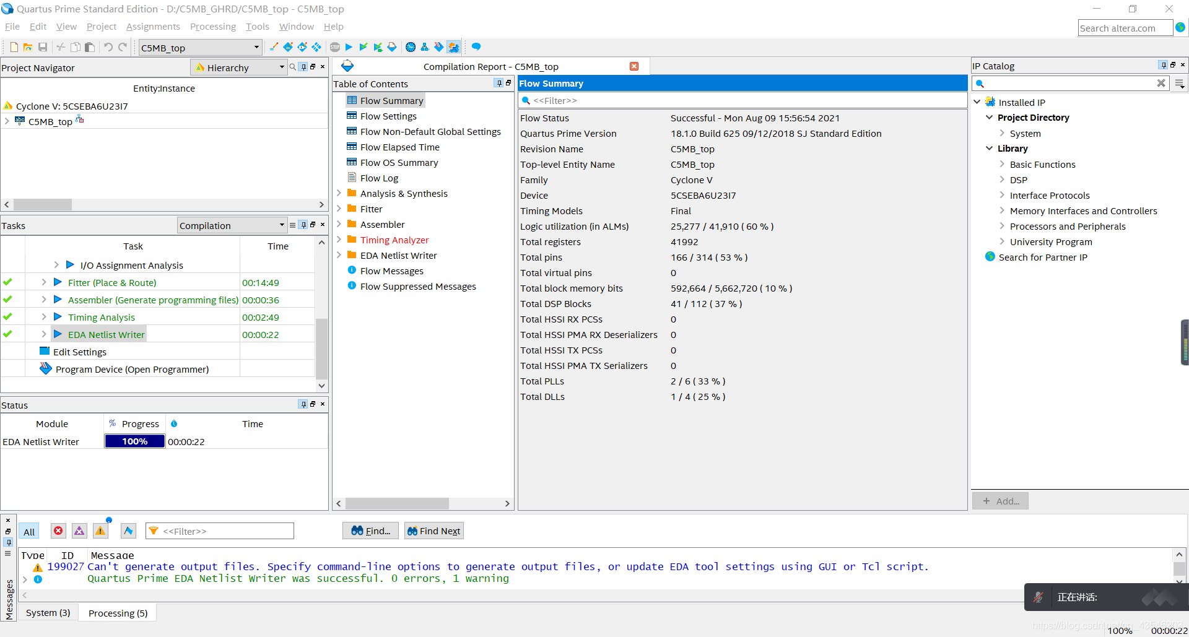Expand Fitter (Place & Route) task
This screenshot has width=1189, height=637.
[44, 282]
